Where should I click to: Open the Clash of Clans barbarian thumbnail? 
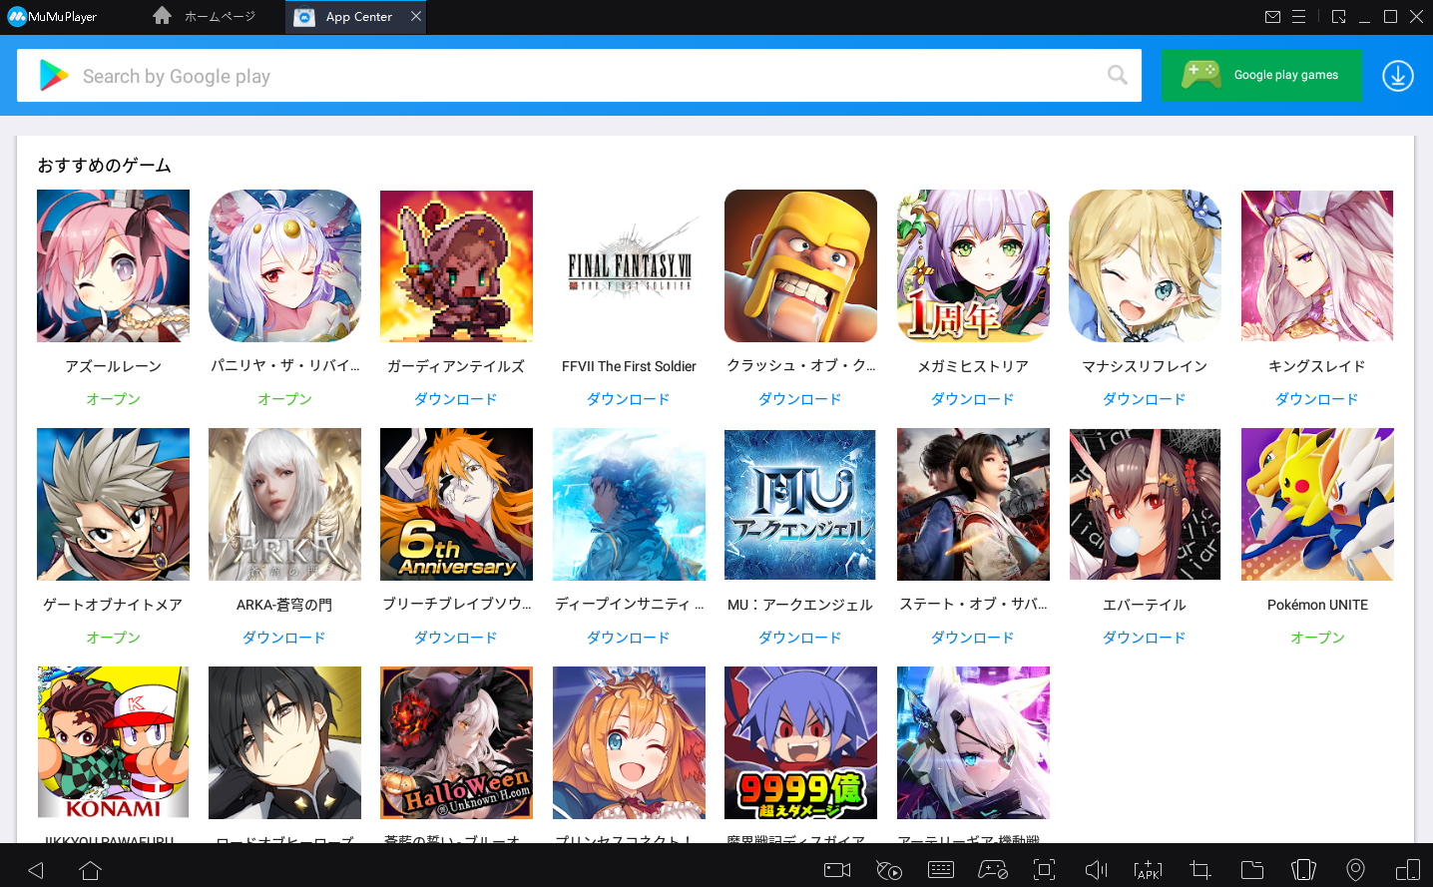(x=800, y=266)
